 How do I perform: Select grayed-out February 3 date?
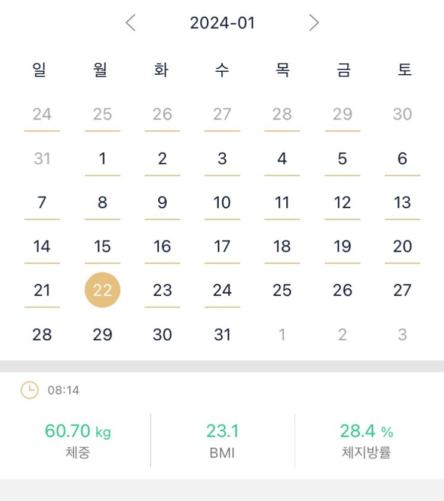coord(402,334)
